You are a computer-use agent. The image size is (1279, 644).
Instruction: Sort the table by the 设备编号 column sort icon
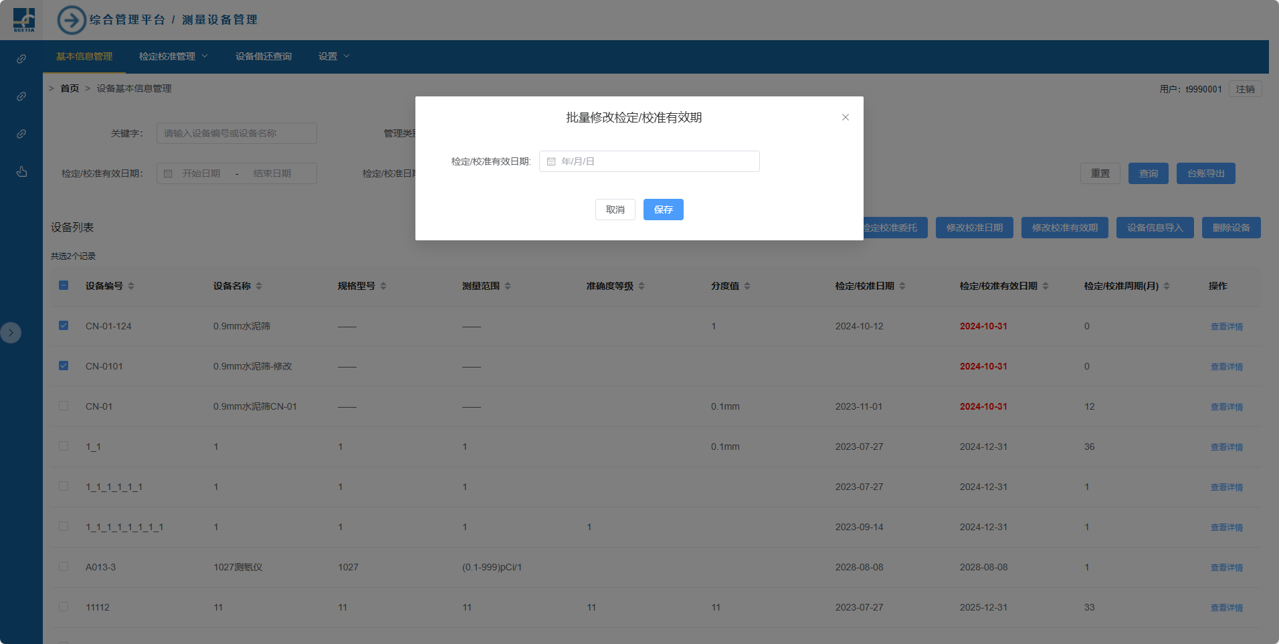(131, 287)
